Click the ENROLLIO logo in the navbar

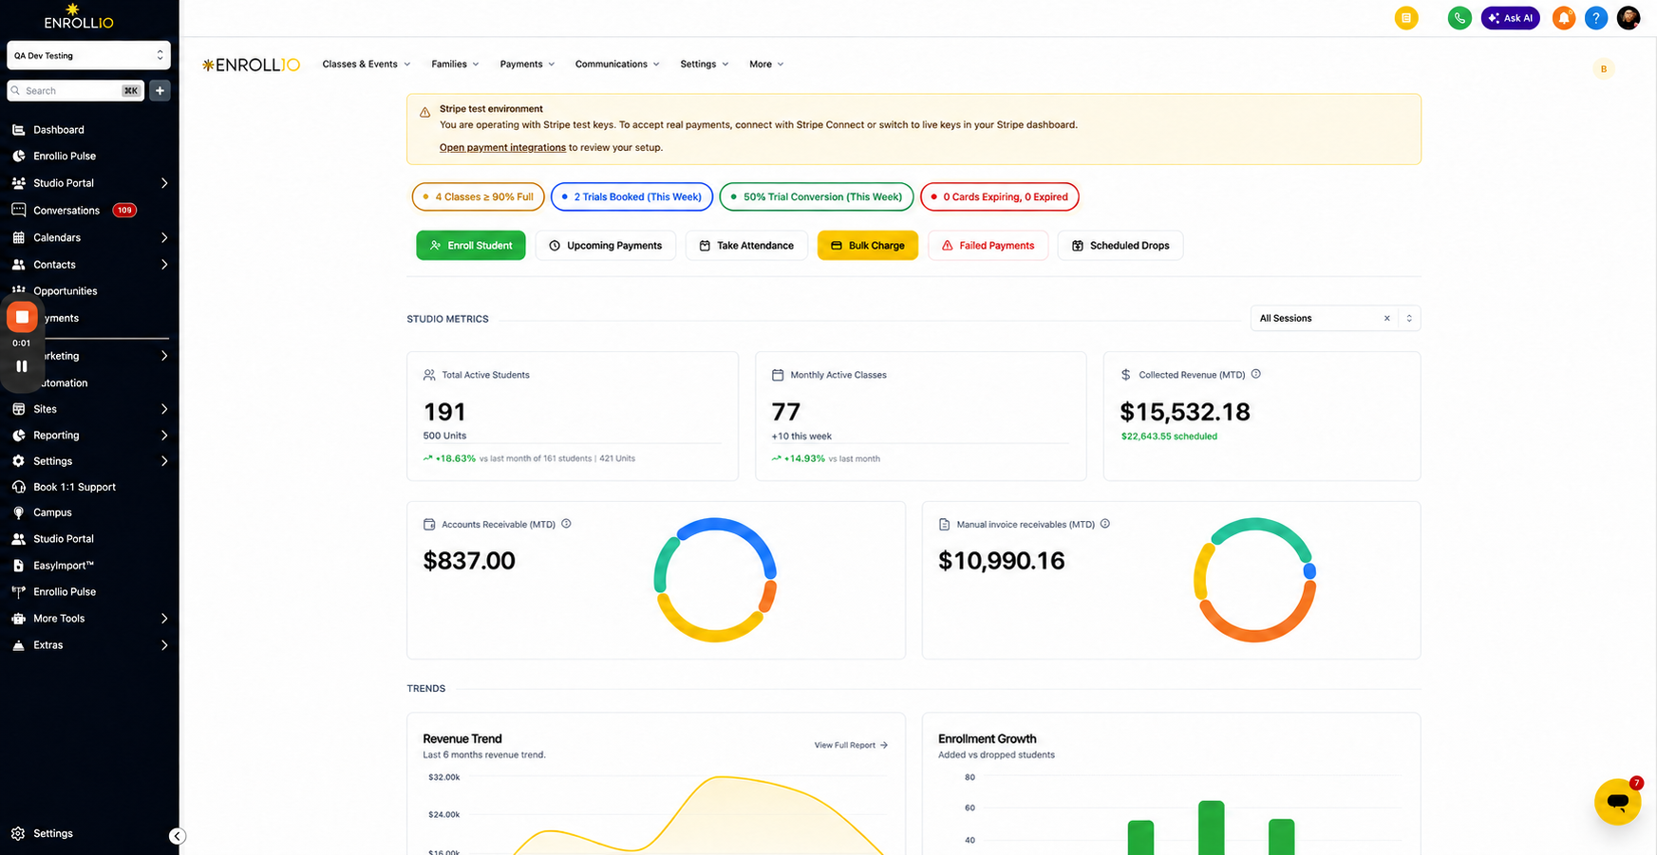251,65
